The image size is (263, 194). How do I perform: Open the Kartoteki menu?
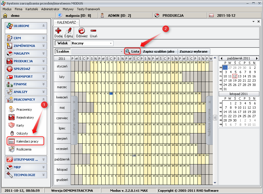coord(32,9)
